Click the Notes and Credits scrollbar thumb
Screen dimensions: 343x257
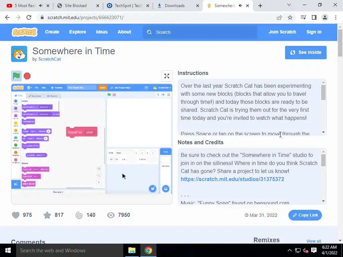point(323,160)
